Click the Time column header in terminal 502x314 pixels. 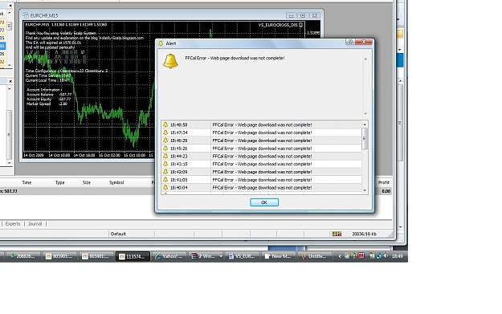click(27, 182)
